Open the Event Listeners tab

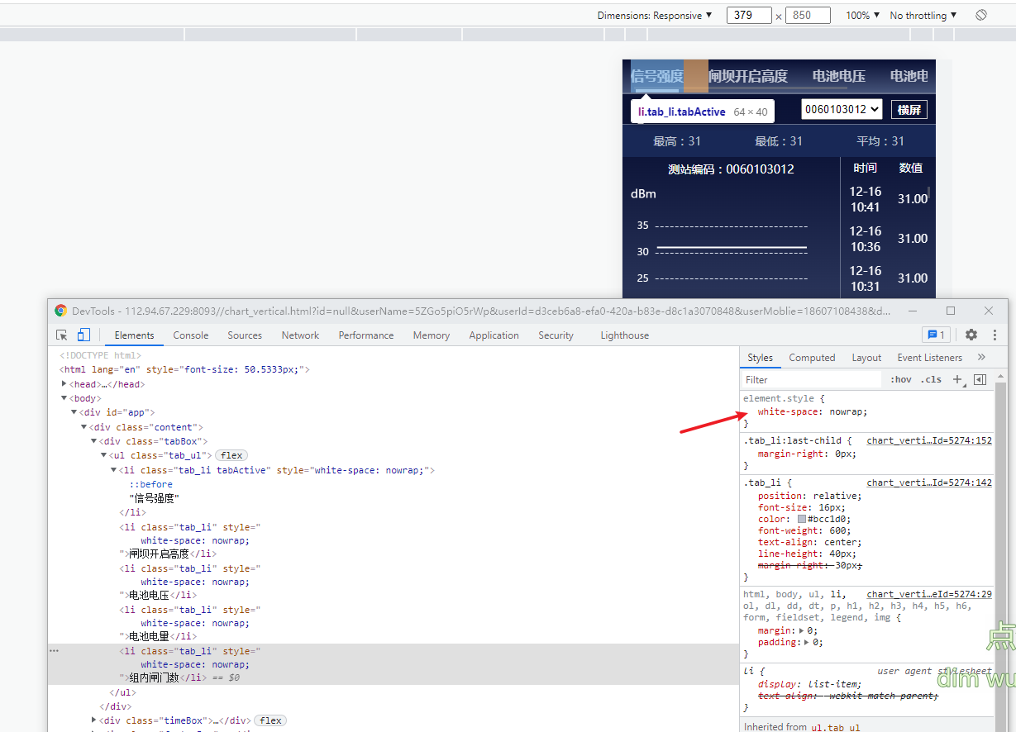(930, 357)
